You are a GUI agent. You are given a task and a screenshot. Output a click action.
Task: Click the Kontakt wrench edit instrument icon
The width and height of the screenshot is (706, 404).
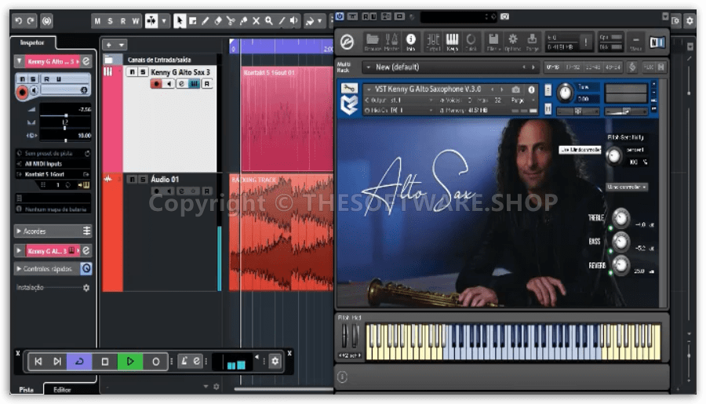pyautogui.click(x=349, y=88)
